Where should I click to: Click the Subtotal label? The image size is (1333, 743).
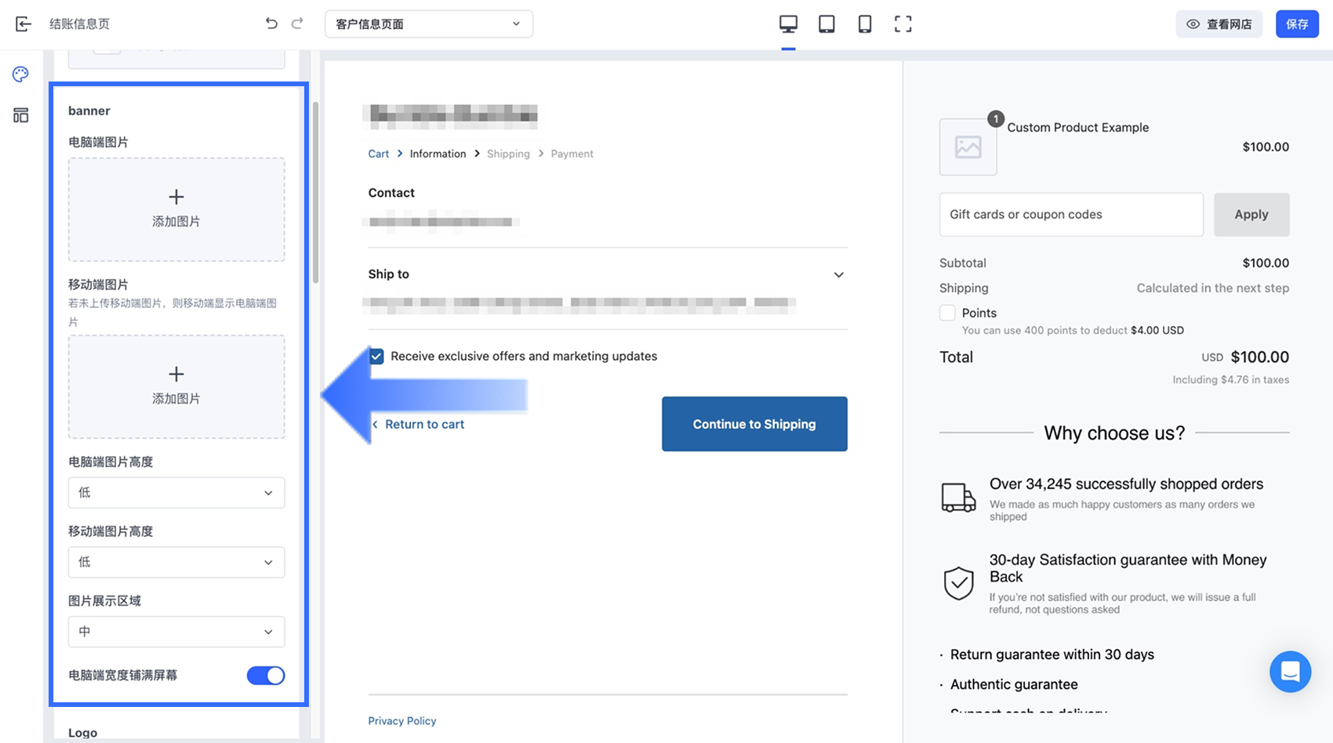(x=963, y=263)
